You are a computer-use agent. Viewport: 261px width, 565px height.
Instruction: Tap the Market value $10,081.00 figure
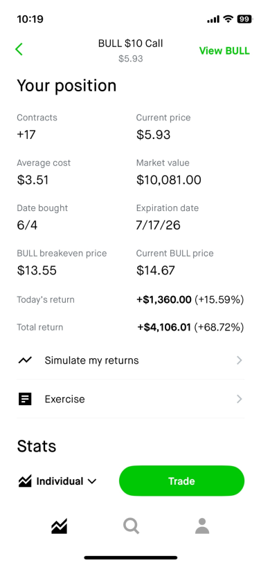coord(169,180)
